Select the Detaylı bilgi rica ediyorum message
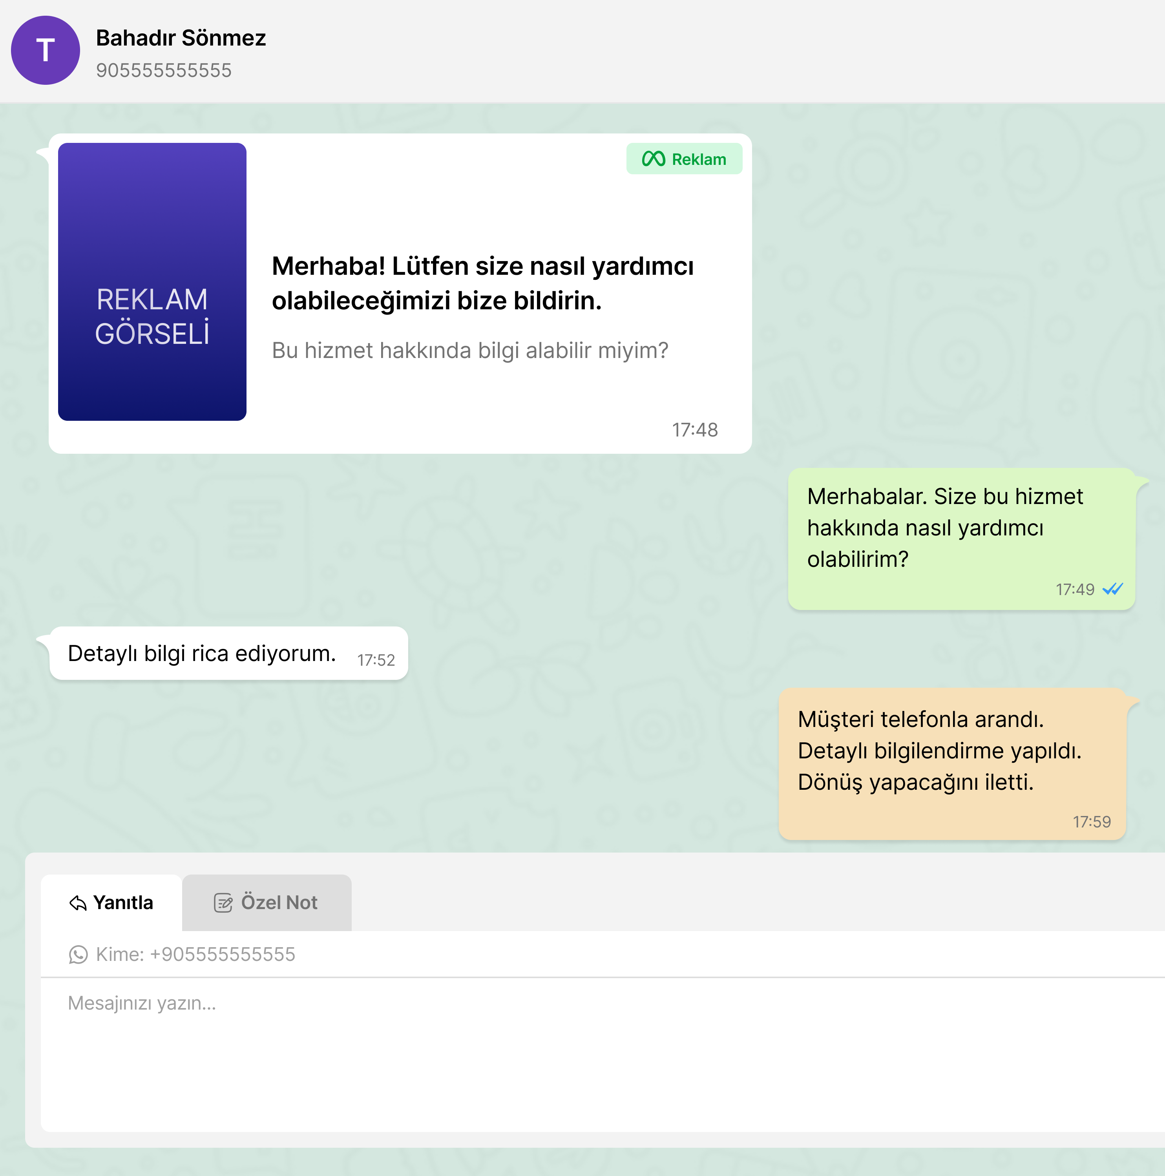The width and height of the screenshot is (1165, 1176). tap(201, 653)
